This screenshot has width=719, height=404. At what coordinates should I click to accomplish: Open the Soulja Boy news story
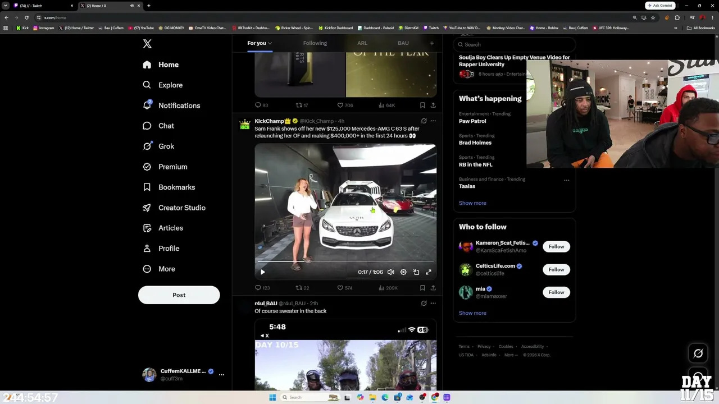point(515,61)
